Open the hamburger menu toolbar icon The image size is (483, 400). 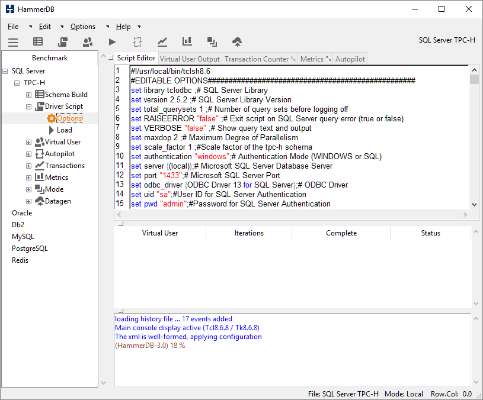click(13, 42)
